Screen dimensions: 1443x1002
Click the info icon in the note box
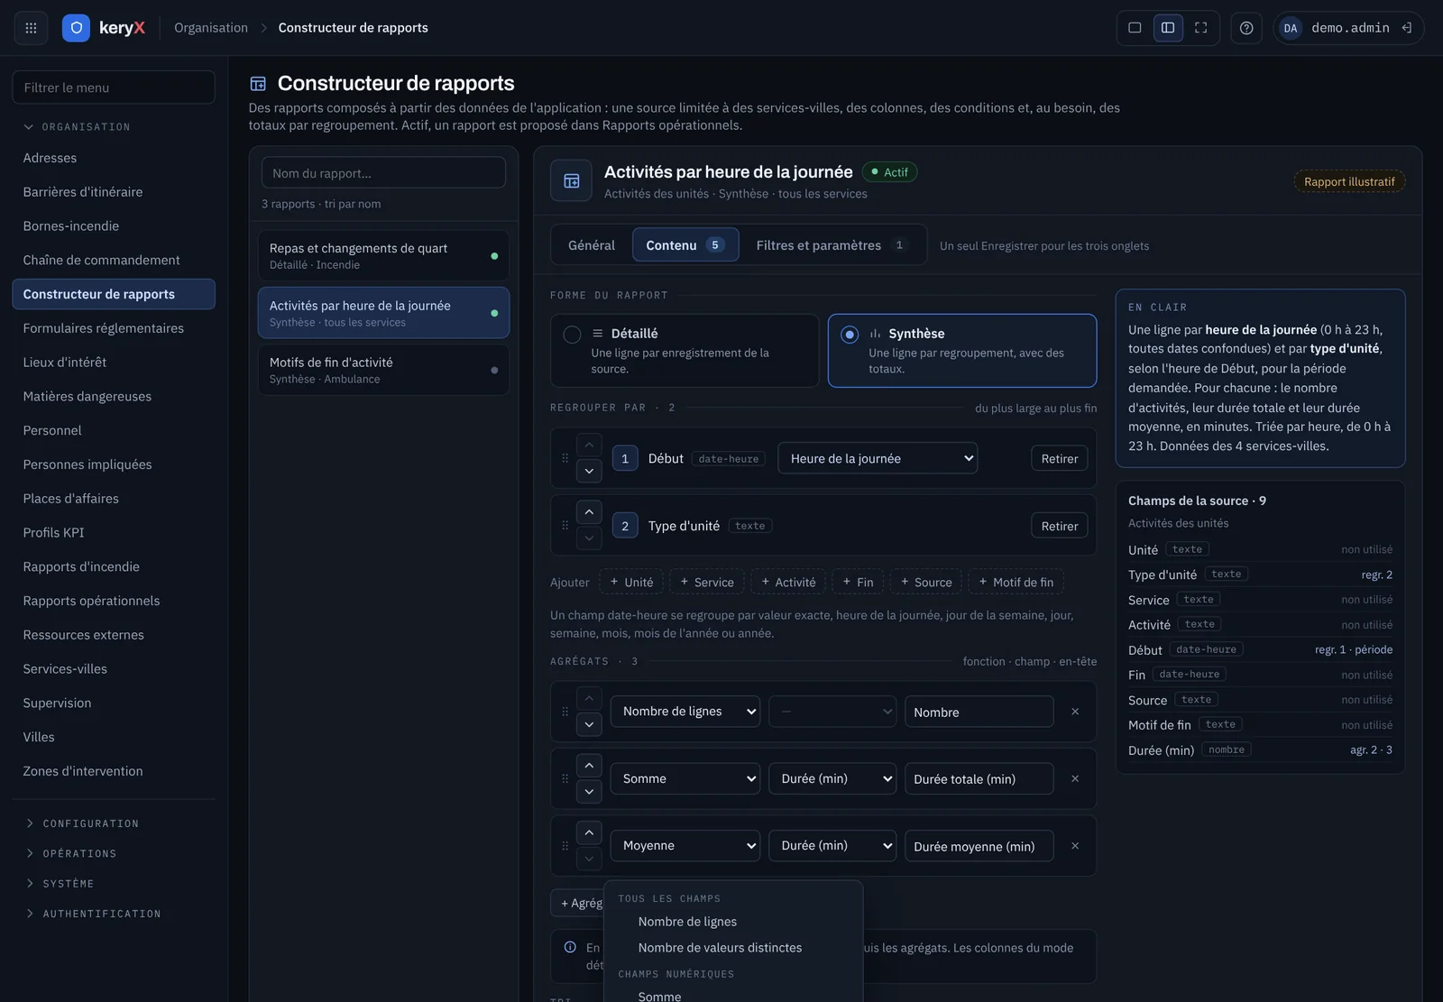(570, 947)
